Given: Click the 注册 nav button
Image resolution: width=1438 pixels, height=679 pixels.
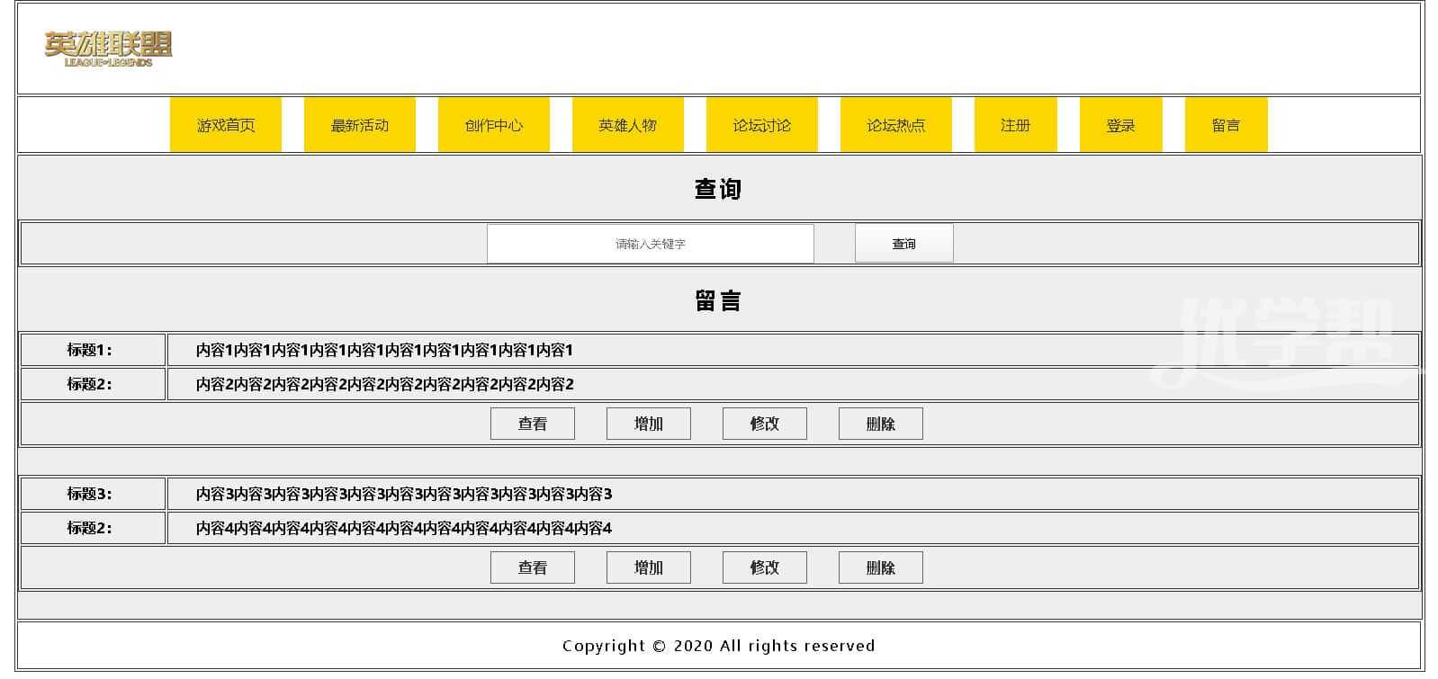Looking at the screenshot, I should [x=1015, y=125].
